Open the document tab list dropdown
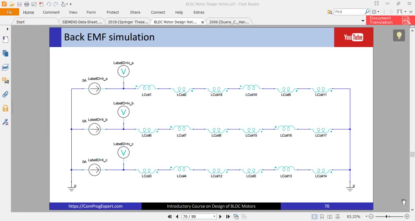The image size is (415, 221). click(x=363, y=21)
